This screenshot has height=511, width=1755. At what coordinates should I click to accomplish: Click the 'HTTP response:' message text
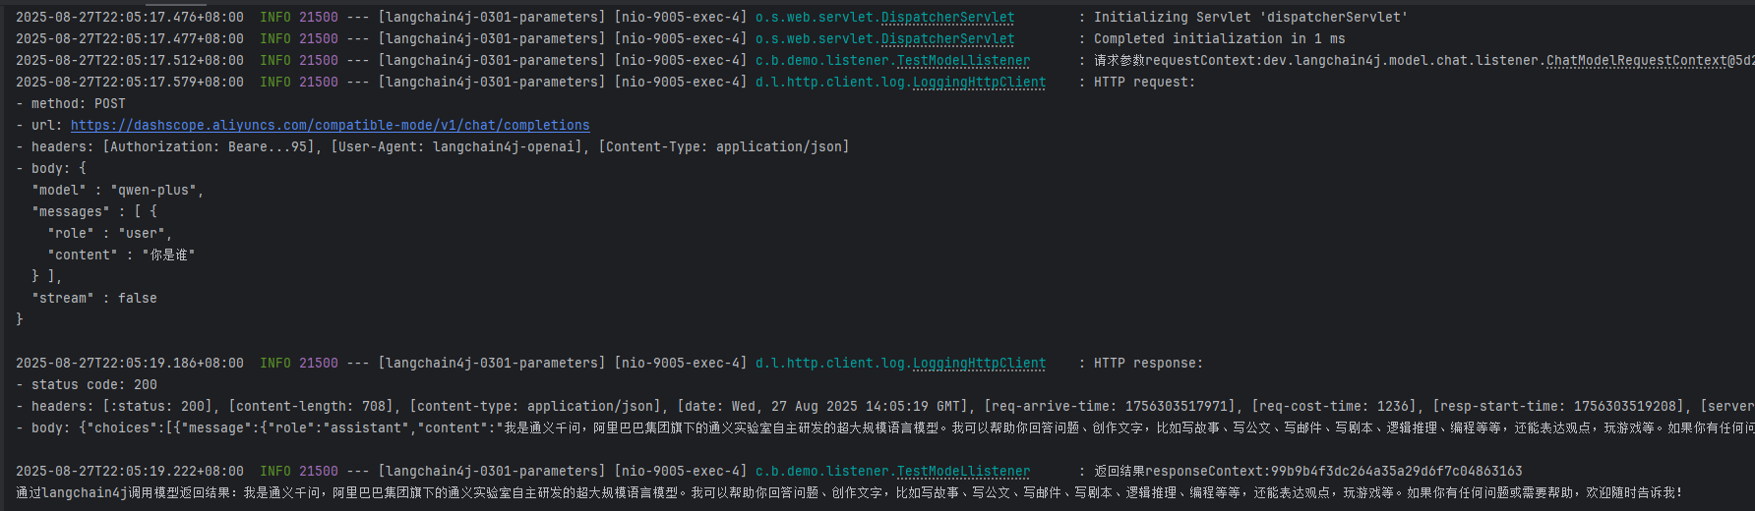1149,363
